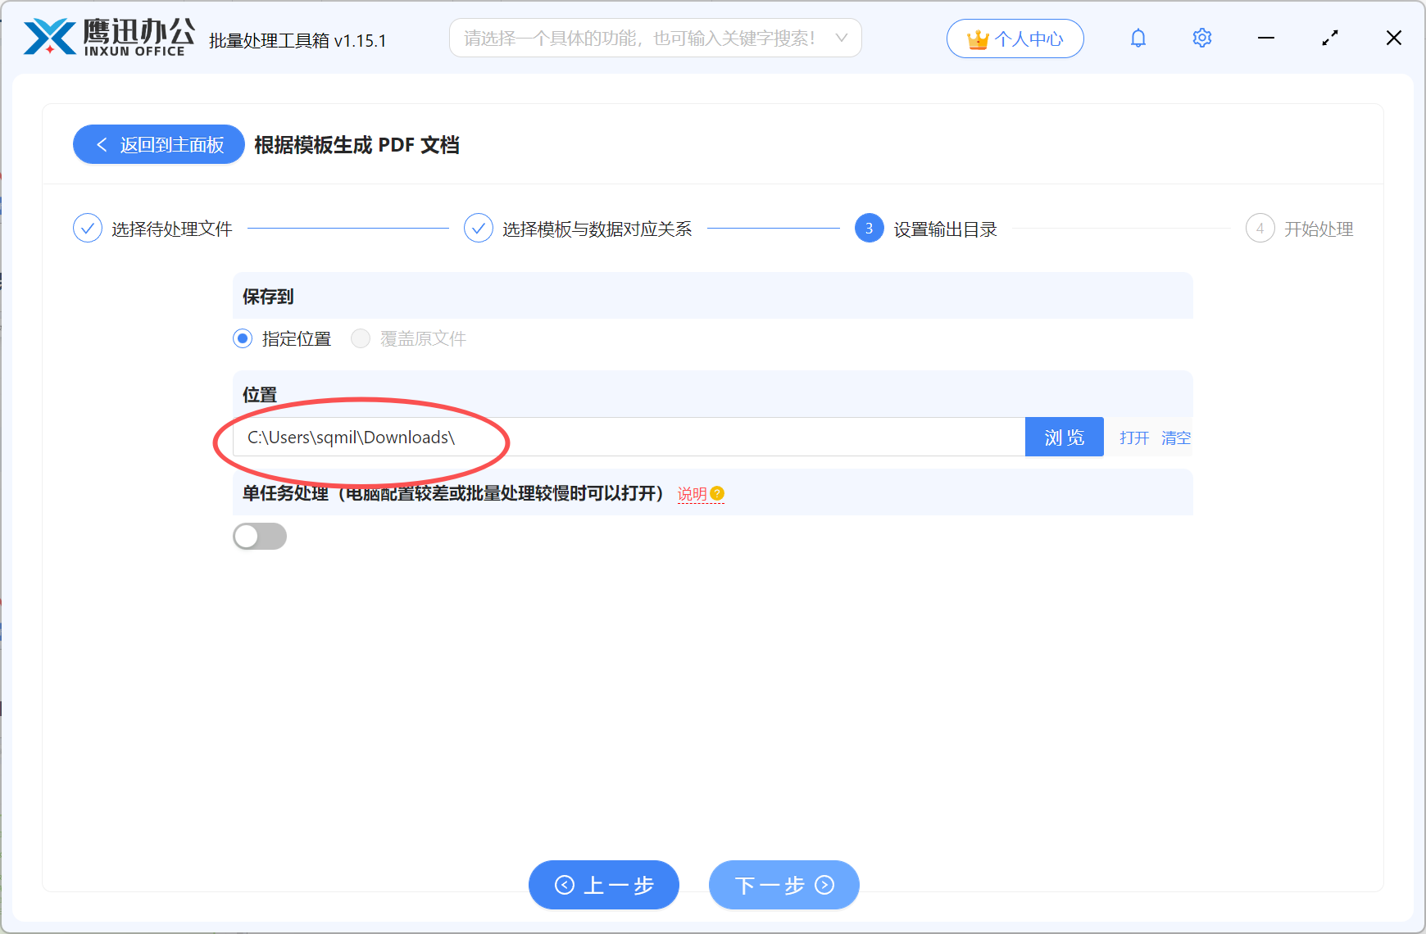Click the 浏览 button
1426x934 pixels.
1064,437
